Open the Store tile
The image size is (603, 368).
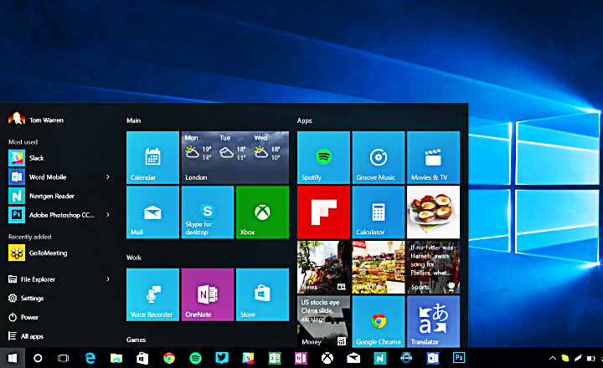click(x=262, y=294)
